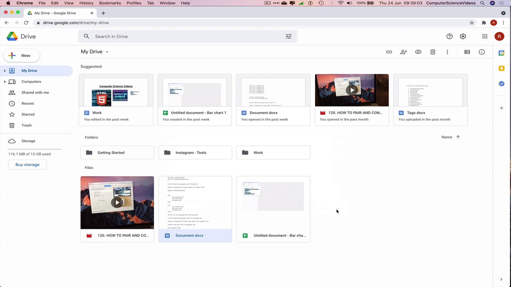Viewport: 511px width, 287px height.
Task: Click the Search in Drive field
Action: pyautogui.click(x=187, y=36)
